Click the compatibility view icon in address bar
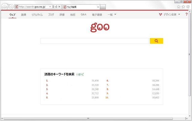Viewport: 192px width, 121px height. pyautogui.click(x=53, y=7)
